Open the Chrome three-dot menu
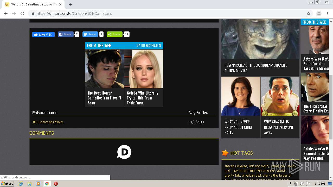The height and width of the screenshot is (187, 333). 327,14
